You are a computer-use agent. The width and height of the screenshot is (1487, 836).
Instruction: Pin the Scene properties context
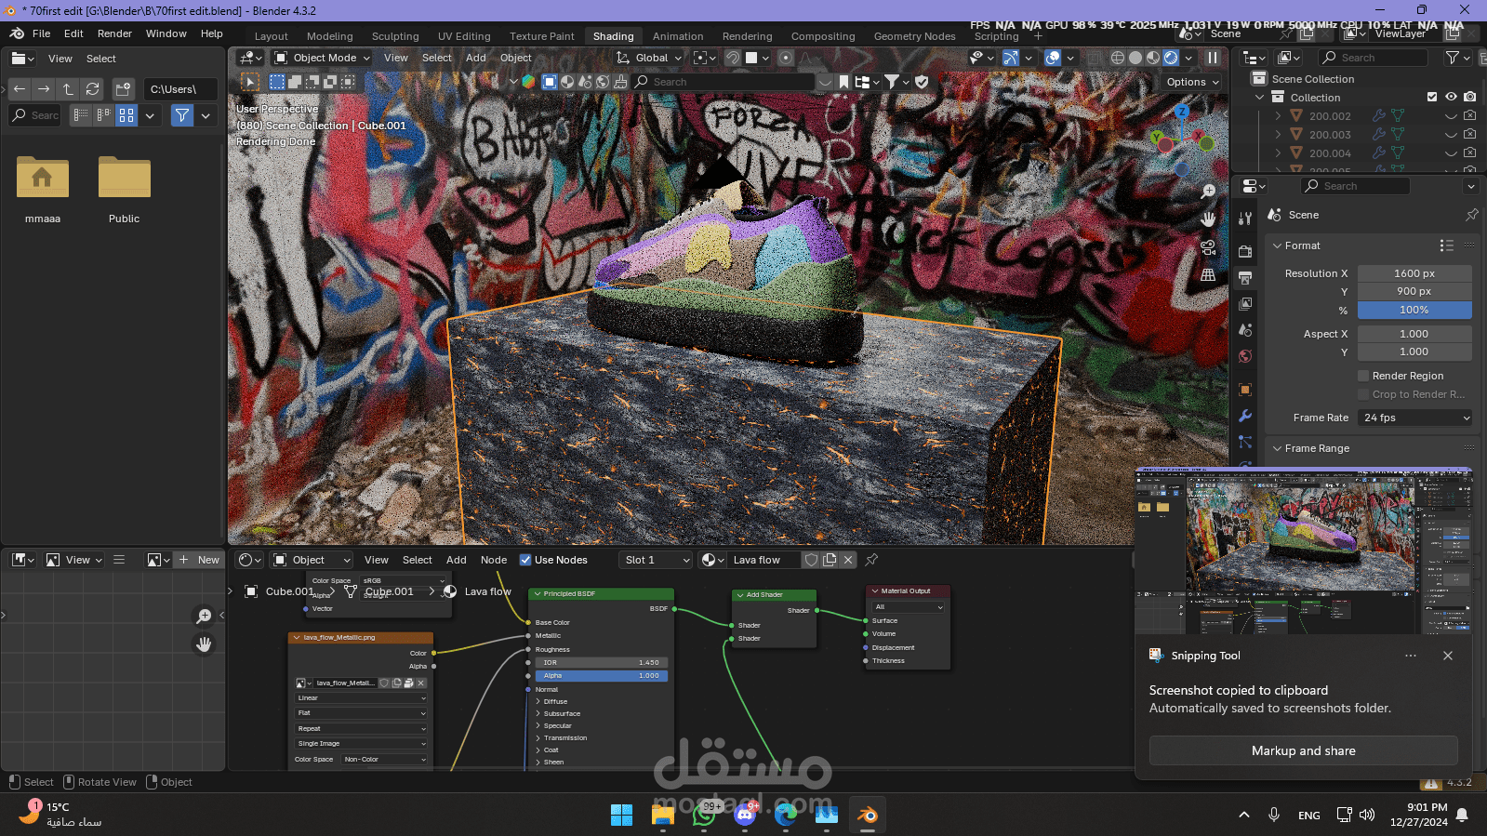(1471, 215)
